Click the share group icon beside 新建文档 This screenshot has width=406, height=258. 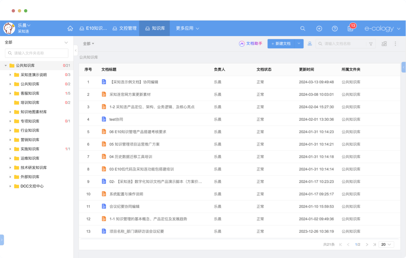click(310, 44)
